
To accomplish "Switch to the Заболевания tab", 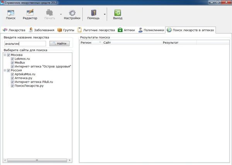I will tap(42, 30).
